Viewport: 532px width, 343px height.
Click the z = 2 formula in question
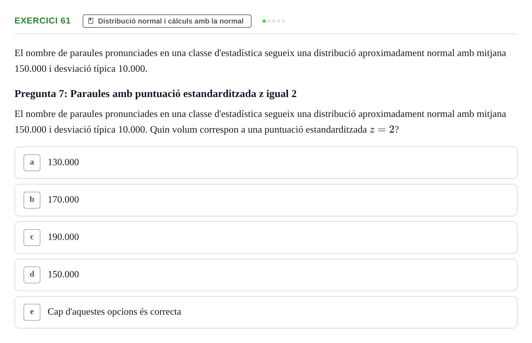point(382,130)
